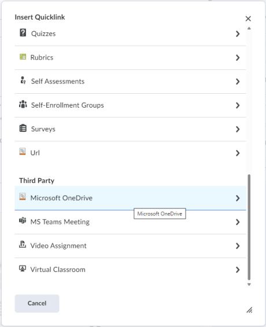Select the Url quicklink option
266x327 pixels.
[130, 153]
